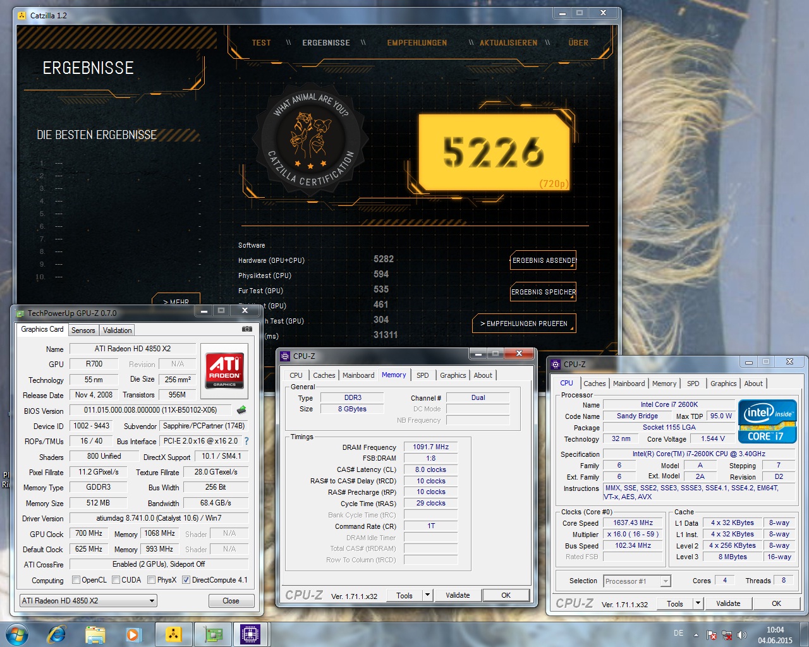Open the Windows Start menu
The height and width of the screenshot is (647, 809).
pos(17,634)
